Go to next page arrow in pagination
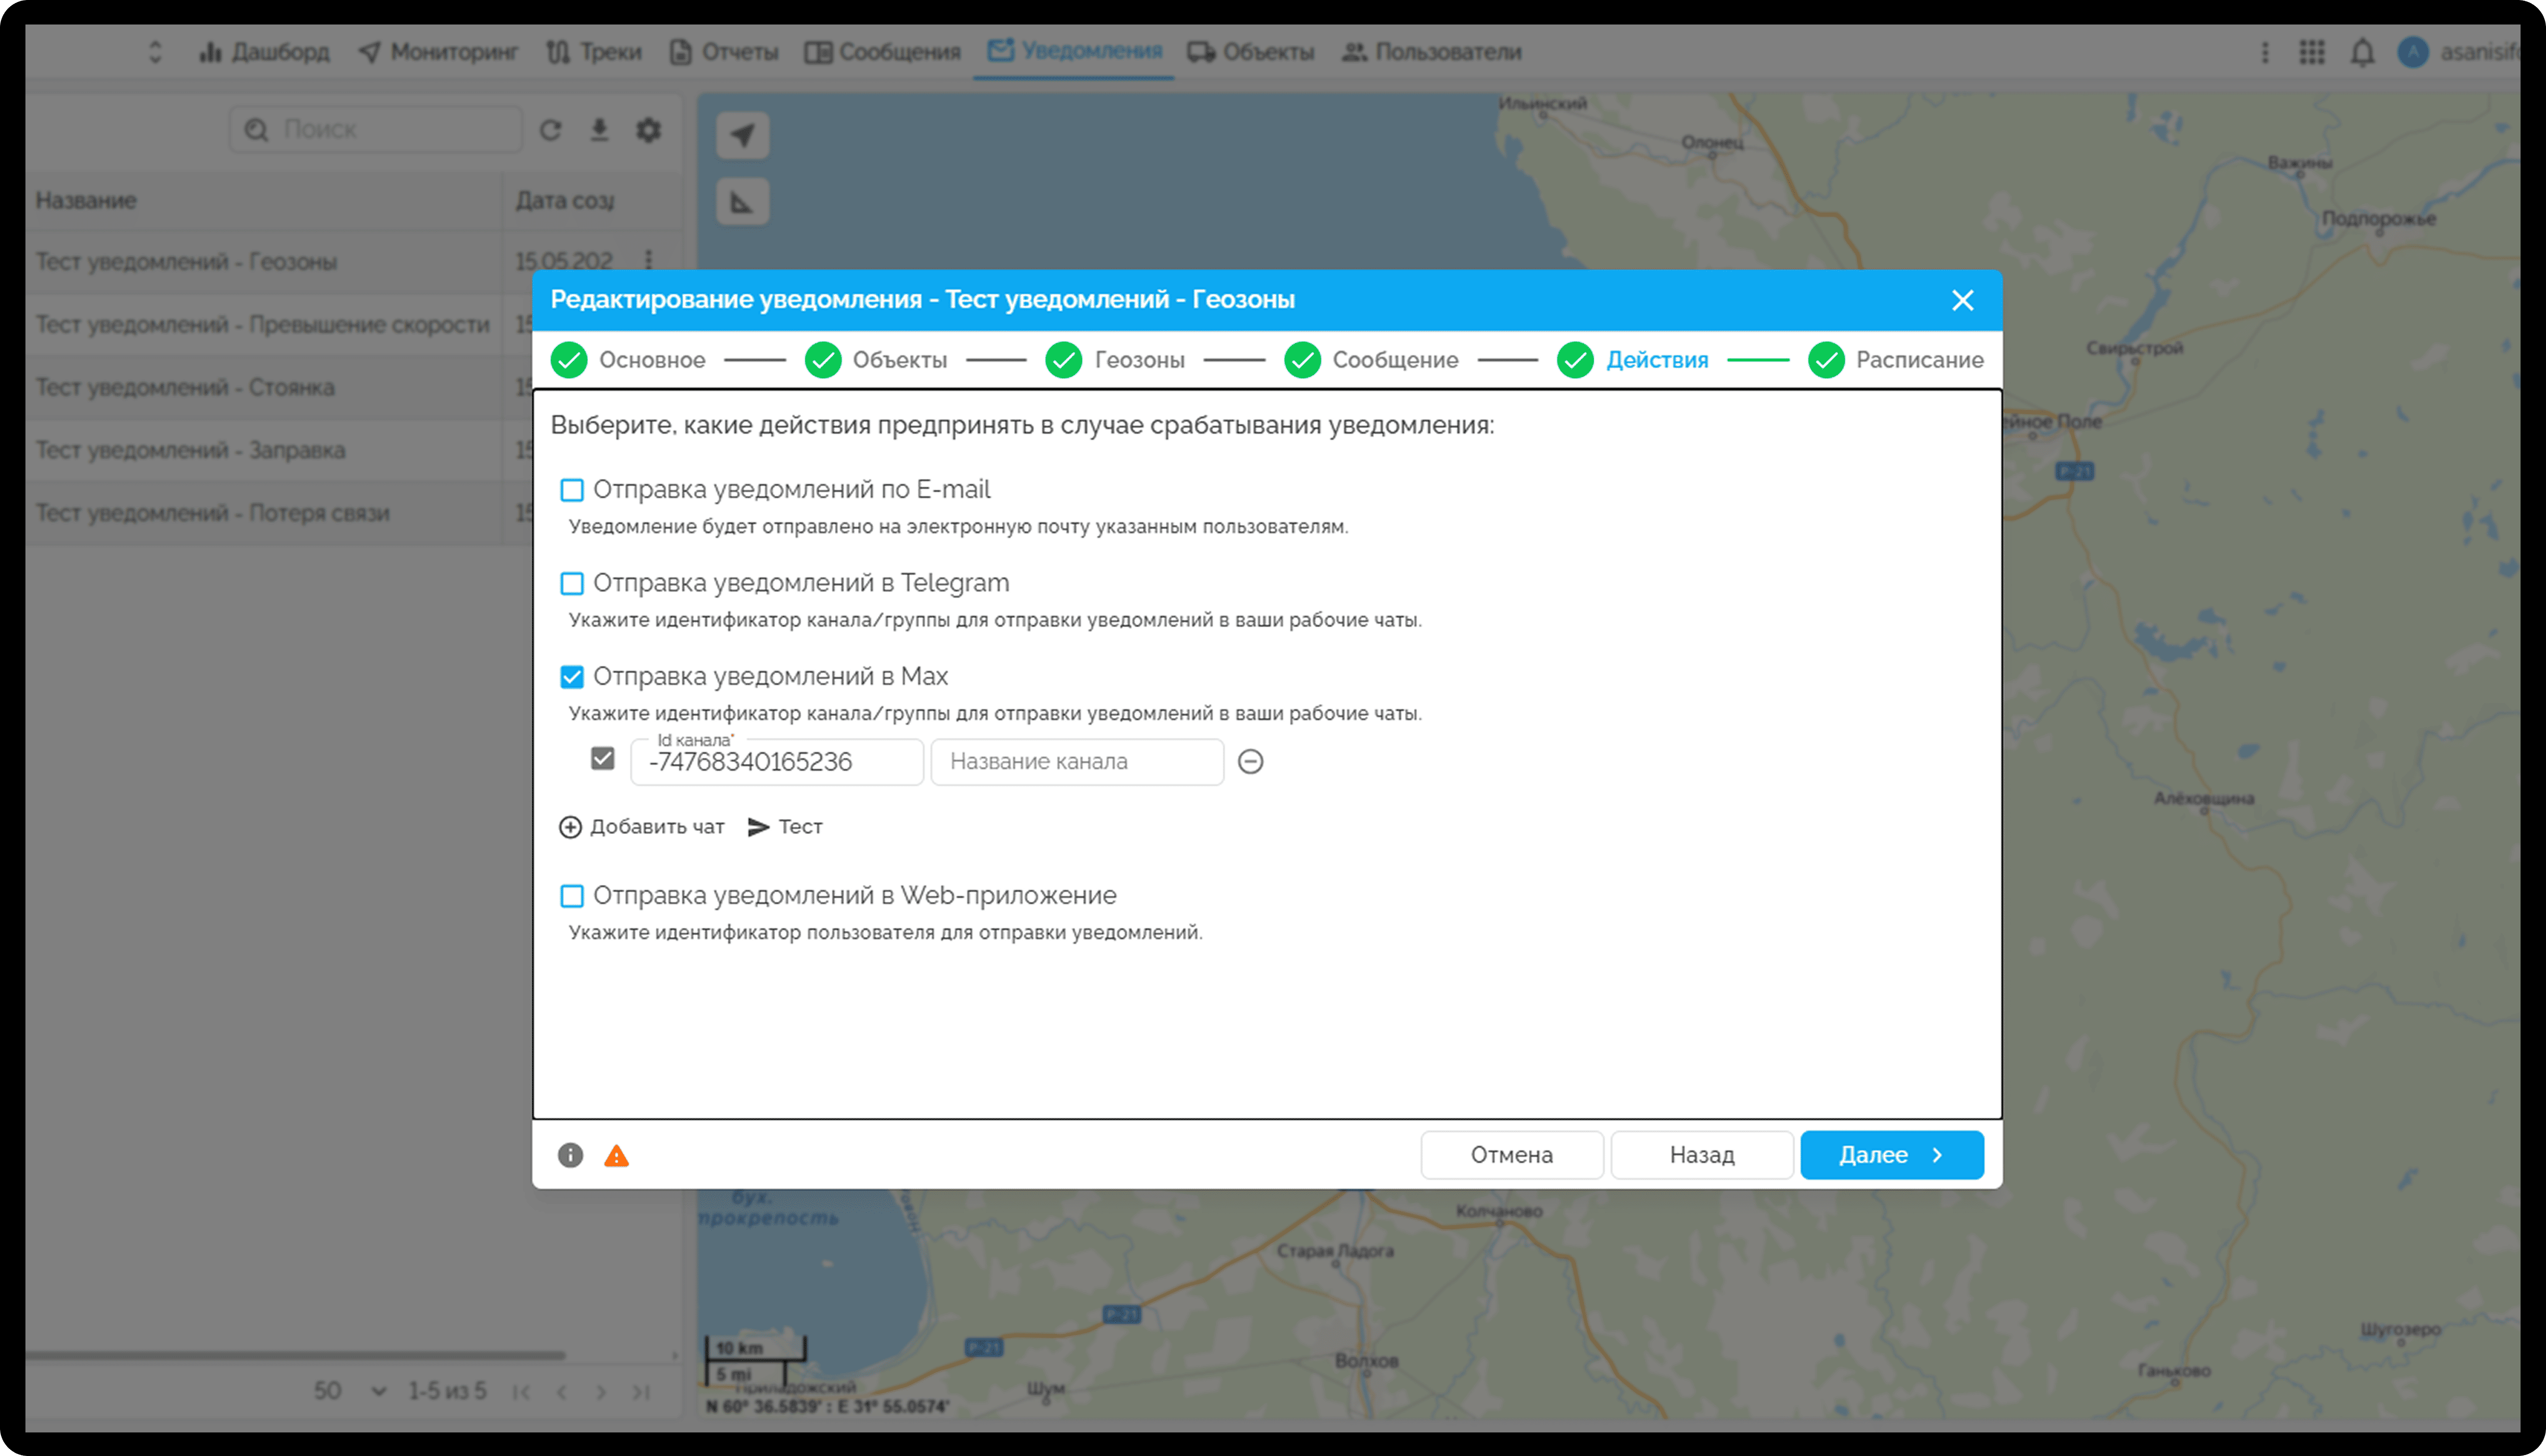Viewport: 2546px width, 1456px height. (x=601, y=1392)
